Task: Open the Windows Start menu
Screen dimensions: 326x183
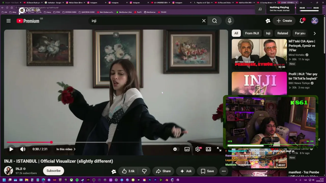Action: [4, 180]
